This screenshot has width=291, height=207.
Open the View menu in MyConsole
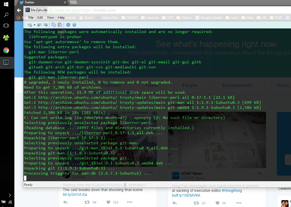pyautogui.click(x=50, y=18)
